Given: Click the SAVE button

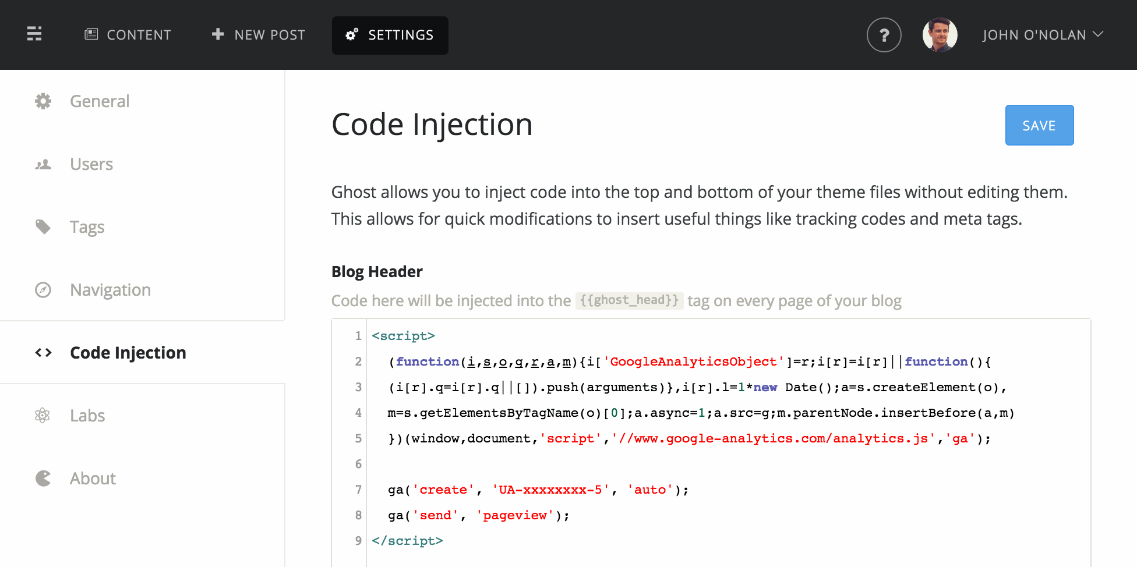Looking at the screenshot, I should [1039, 125].
